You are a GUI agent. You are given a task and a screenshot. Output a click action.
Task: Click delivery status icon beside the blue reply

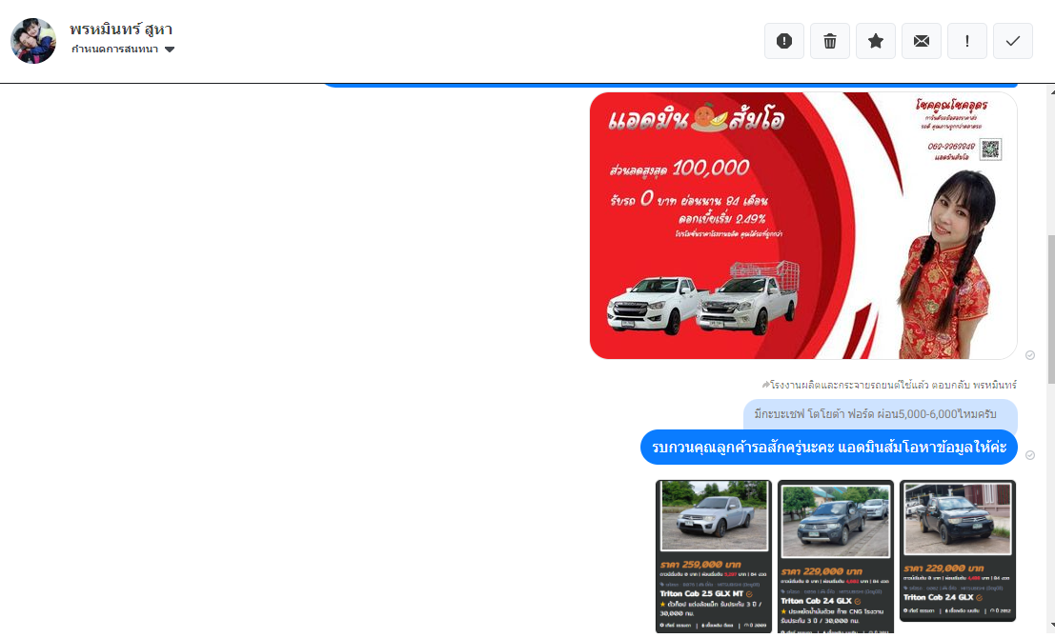(1030, 455)
